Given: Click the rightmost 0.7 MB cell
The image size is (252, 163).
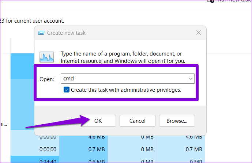Looking at the screenshot, I should [193, 149].
